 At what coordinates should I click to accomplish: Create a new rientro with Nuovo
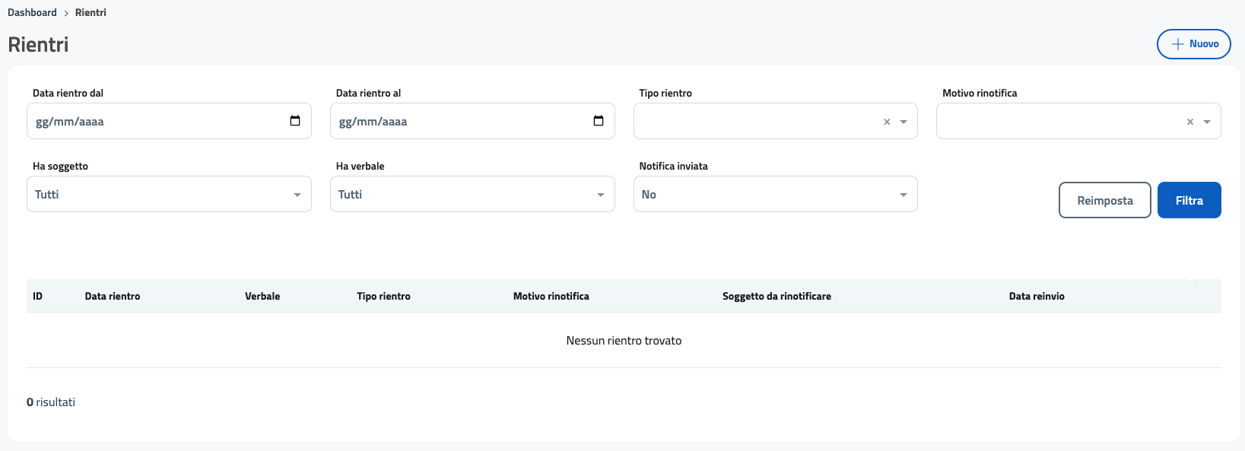(1194, 44)
